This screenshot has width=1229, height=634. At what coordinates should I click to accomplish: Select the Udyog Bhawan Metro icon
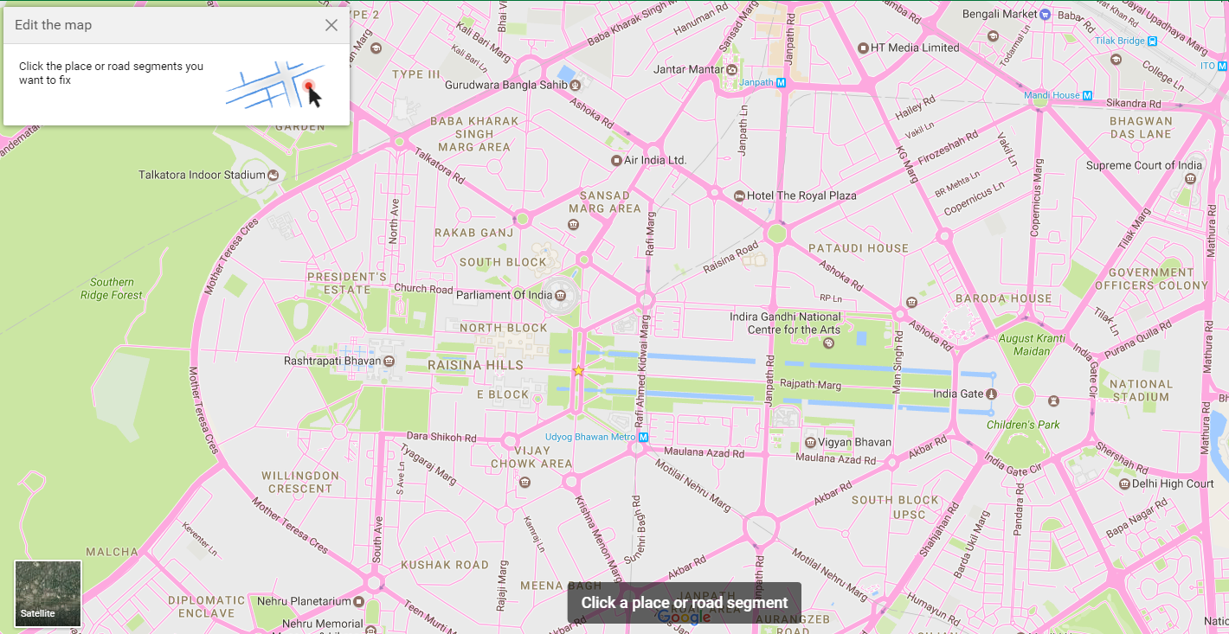[642, 437]
